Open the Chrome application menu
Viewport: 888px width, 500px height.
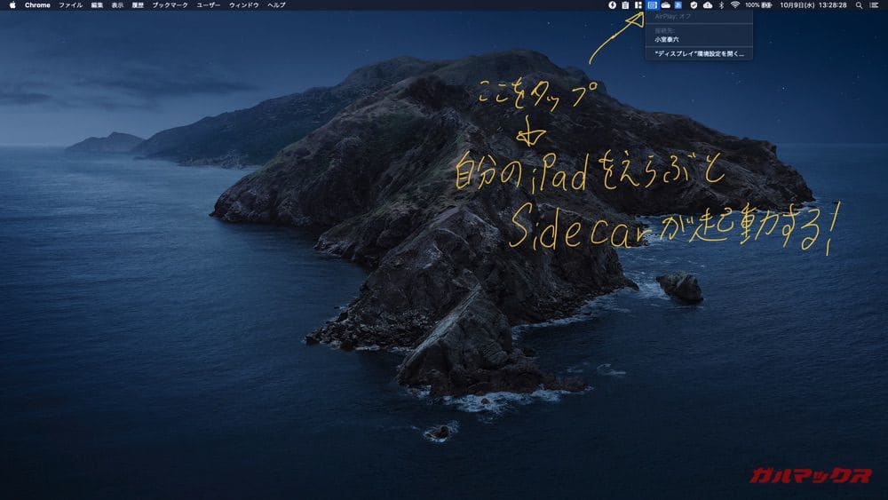coord(37,5)
